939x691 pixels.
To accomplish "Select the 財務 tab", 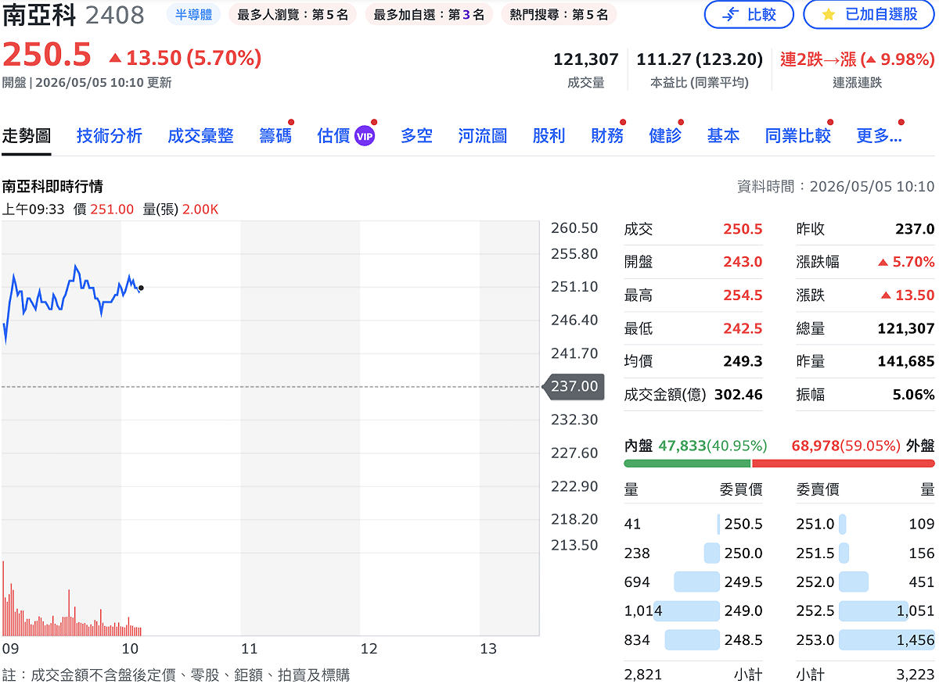I will tap(607, 136).
